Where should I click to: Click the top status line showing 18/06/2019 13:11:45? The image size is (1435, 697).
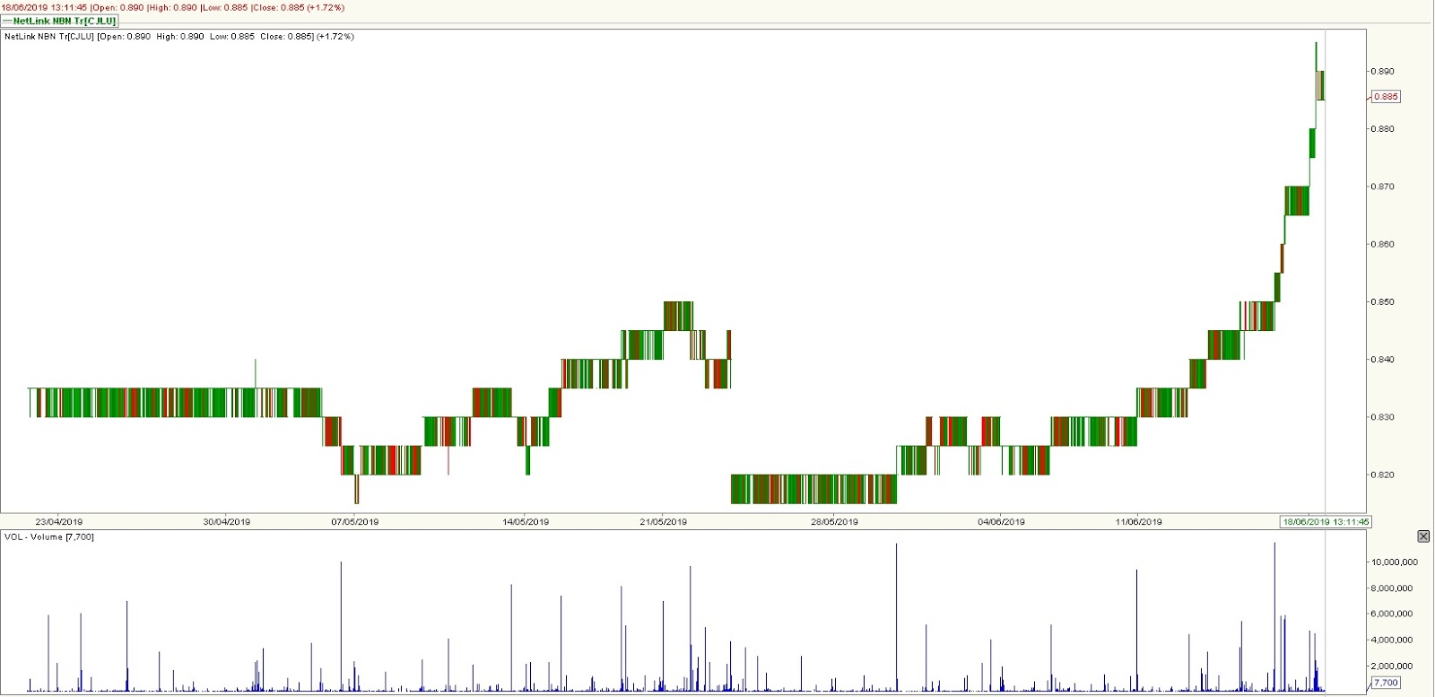pyautogui.click(x=173, y=7)
